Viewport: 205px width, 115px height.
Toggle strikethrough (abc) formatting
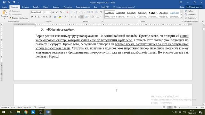44,17
